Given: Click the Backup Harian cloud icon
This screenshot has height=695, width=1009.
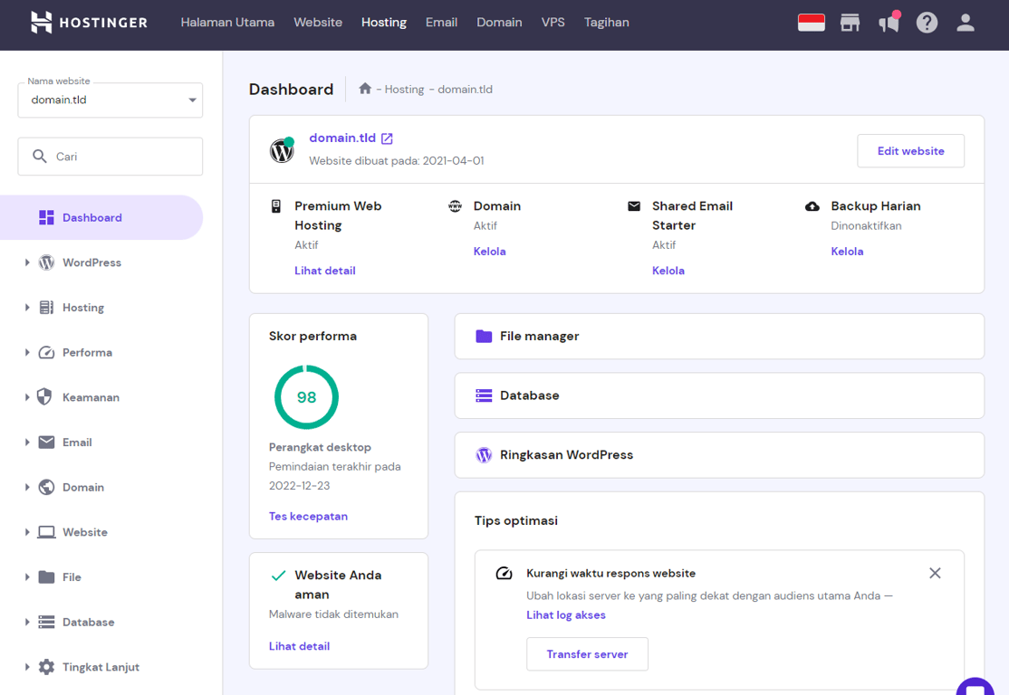Looking at the screenshot, I should pyautogui.click(x=812, y=206).
